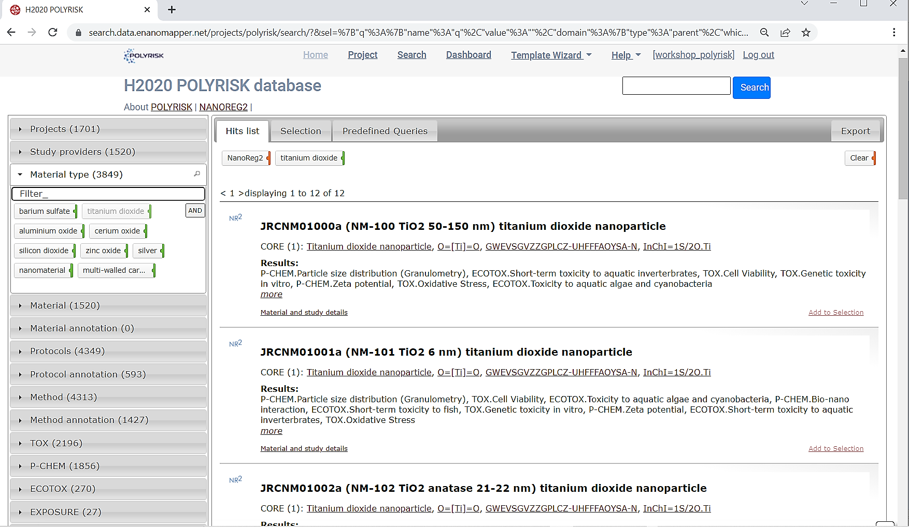Bookmark this page with the star icon
The image size is (909, 527).
click(806, 33)
